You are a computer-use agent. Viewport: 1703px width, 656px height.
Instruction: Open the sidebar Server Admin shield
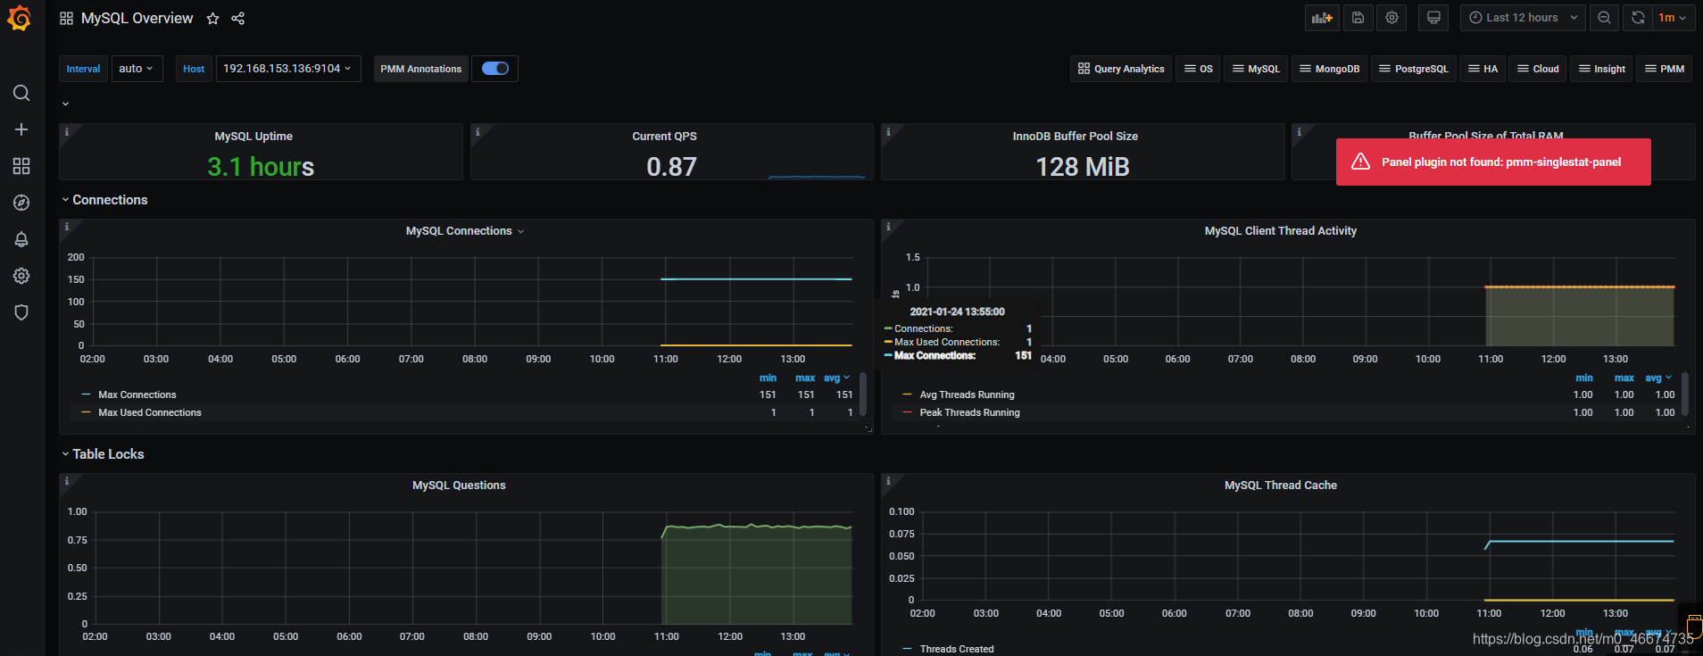[x=21, y=312]
